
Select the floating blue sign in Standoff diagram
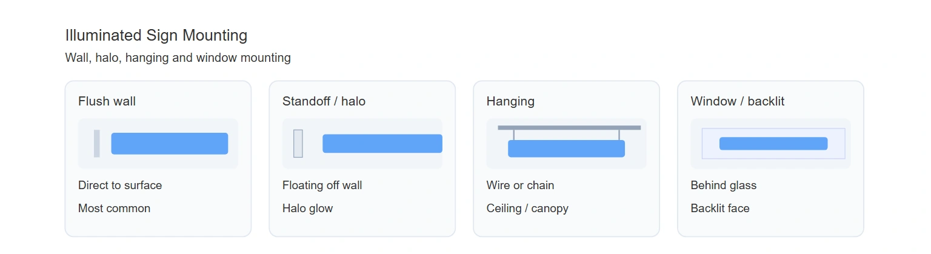pos(382,144)
